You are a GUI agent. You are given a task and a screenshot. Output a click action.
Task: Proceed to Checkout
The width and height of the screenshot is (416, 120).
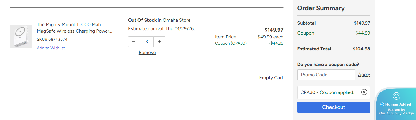point(334,107)
